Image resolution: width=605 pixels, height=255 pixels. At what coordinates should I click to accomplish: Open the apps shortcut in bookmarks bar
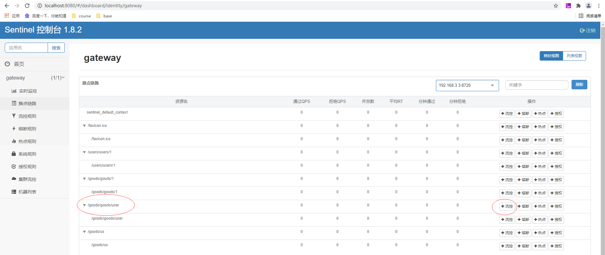point(12,16)
